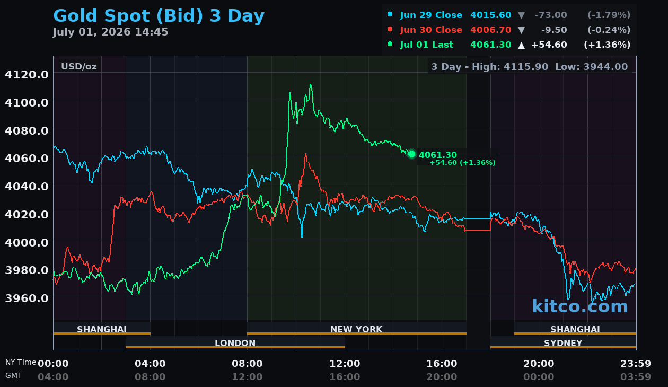Click the 4040.0 y-axis label
Image resolution: width=668 pixels, height=387 pixels.
click(27, 186)
